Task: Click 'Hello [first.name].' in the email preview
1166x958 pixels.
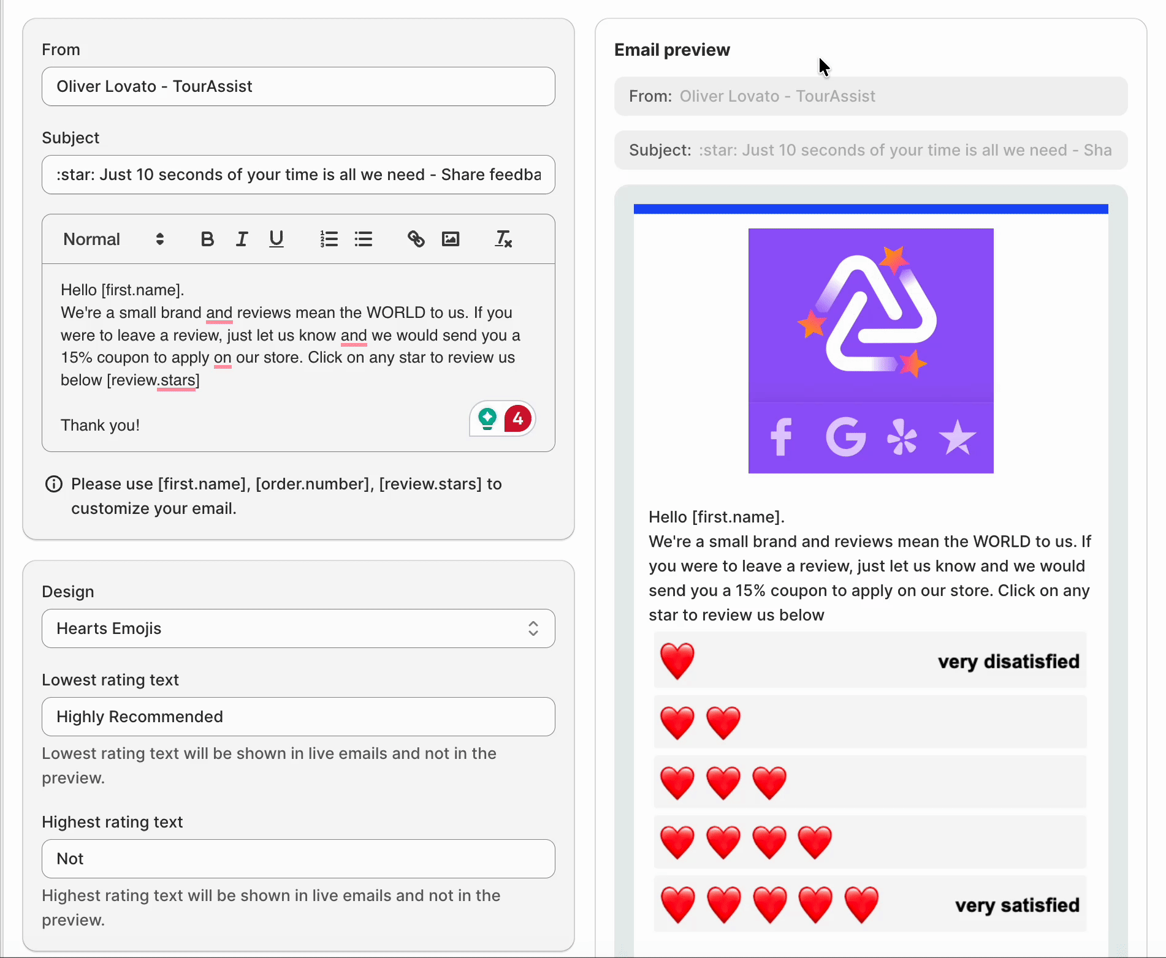Action: (x=717, y=517)
